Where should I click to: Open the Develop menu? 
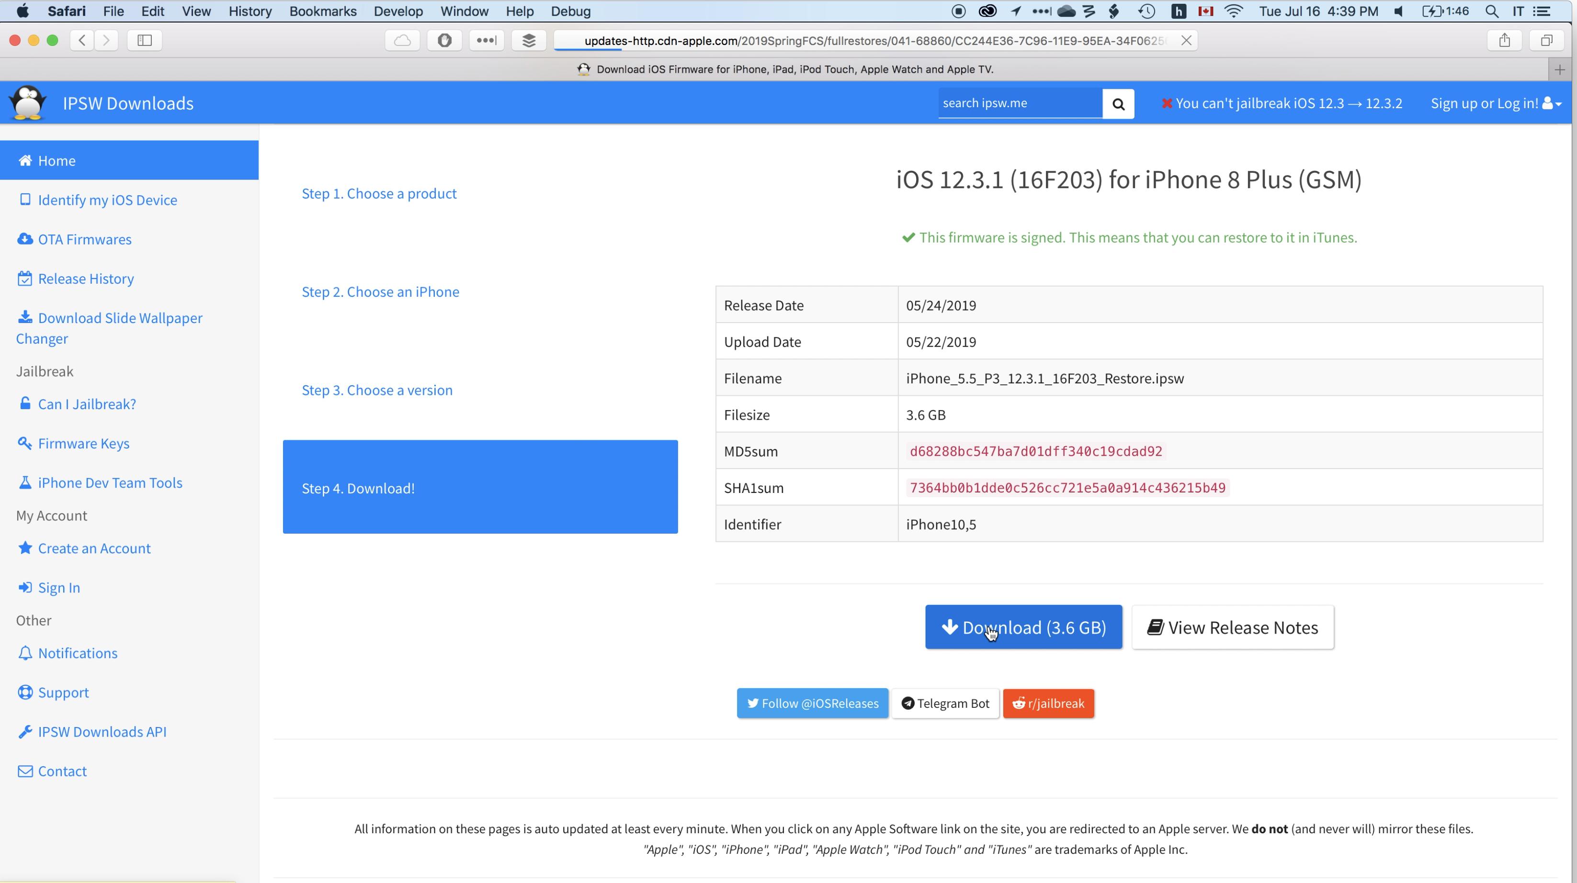click(x=398, y=11)
